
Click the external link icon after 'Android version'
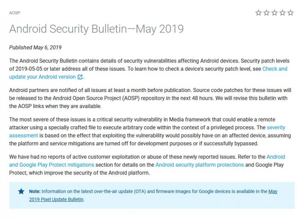[80, 77]
